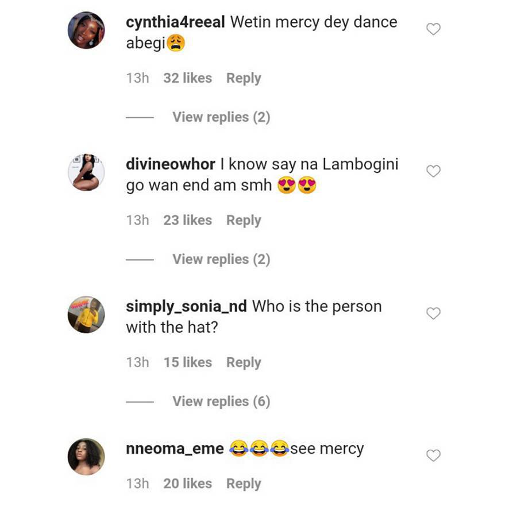Visit the simply_sonia_nd username link
The height and width of the screenshot is (517, 517).
click(186, 306)
